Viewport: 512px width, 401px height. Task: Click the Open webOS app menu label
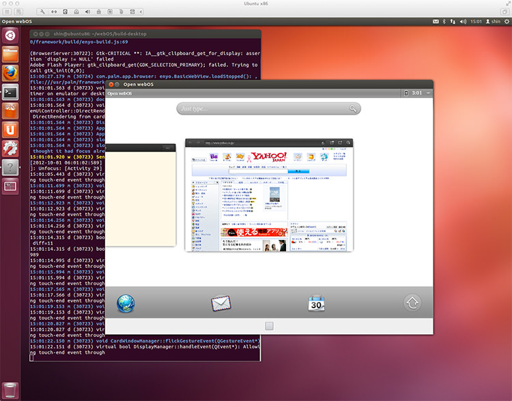(119, 93)
